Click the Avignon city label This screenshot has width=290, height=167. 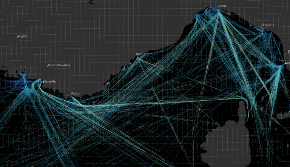[x=23, y=36]
